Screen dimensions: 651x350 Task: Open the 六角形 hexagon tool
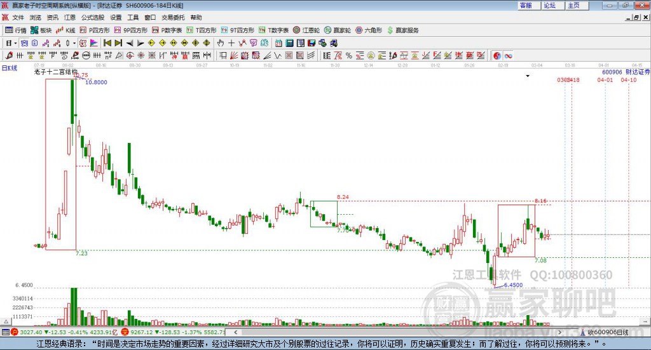[x=369, y=30]
